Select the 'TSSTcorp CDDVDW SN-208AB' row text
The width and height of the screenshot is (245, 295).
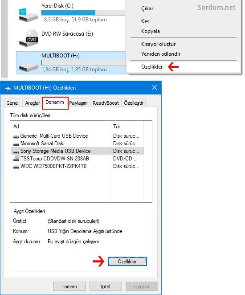tap(54, 159)
